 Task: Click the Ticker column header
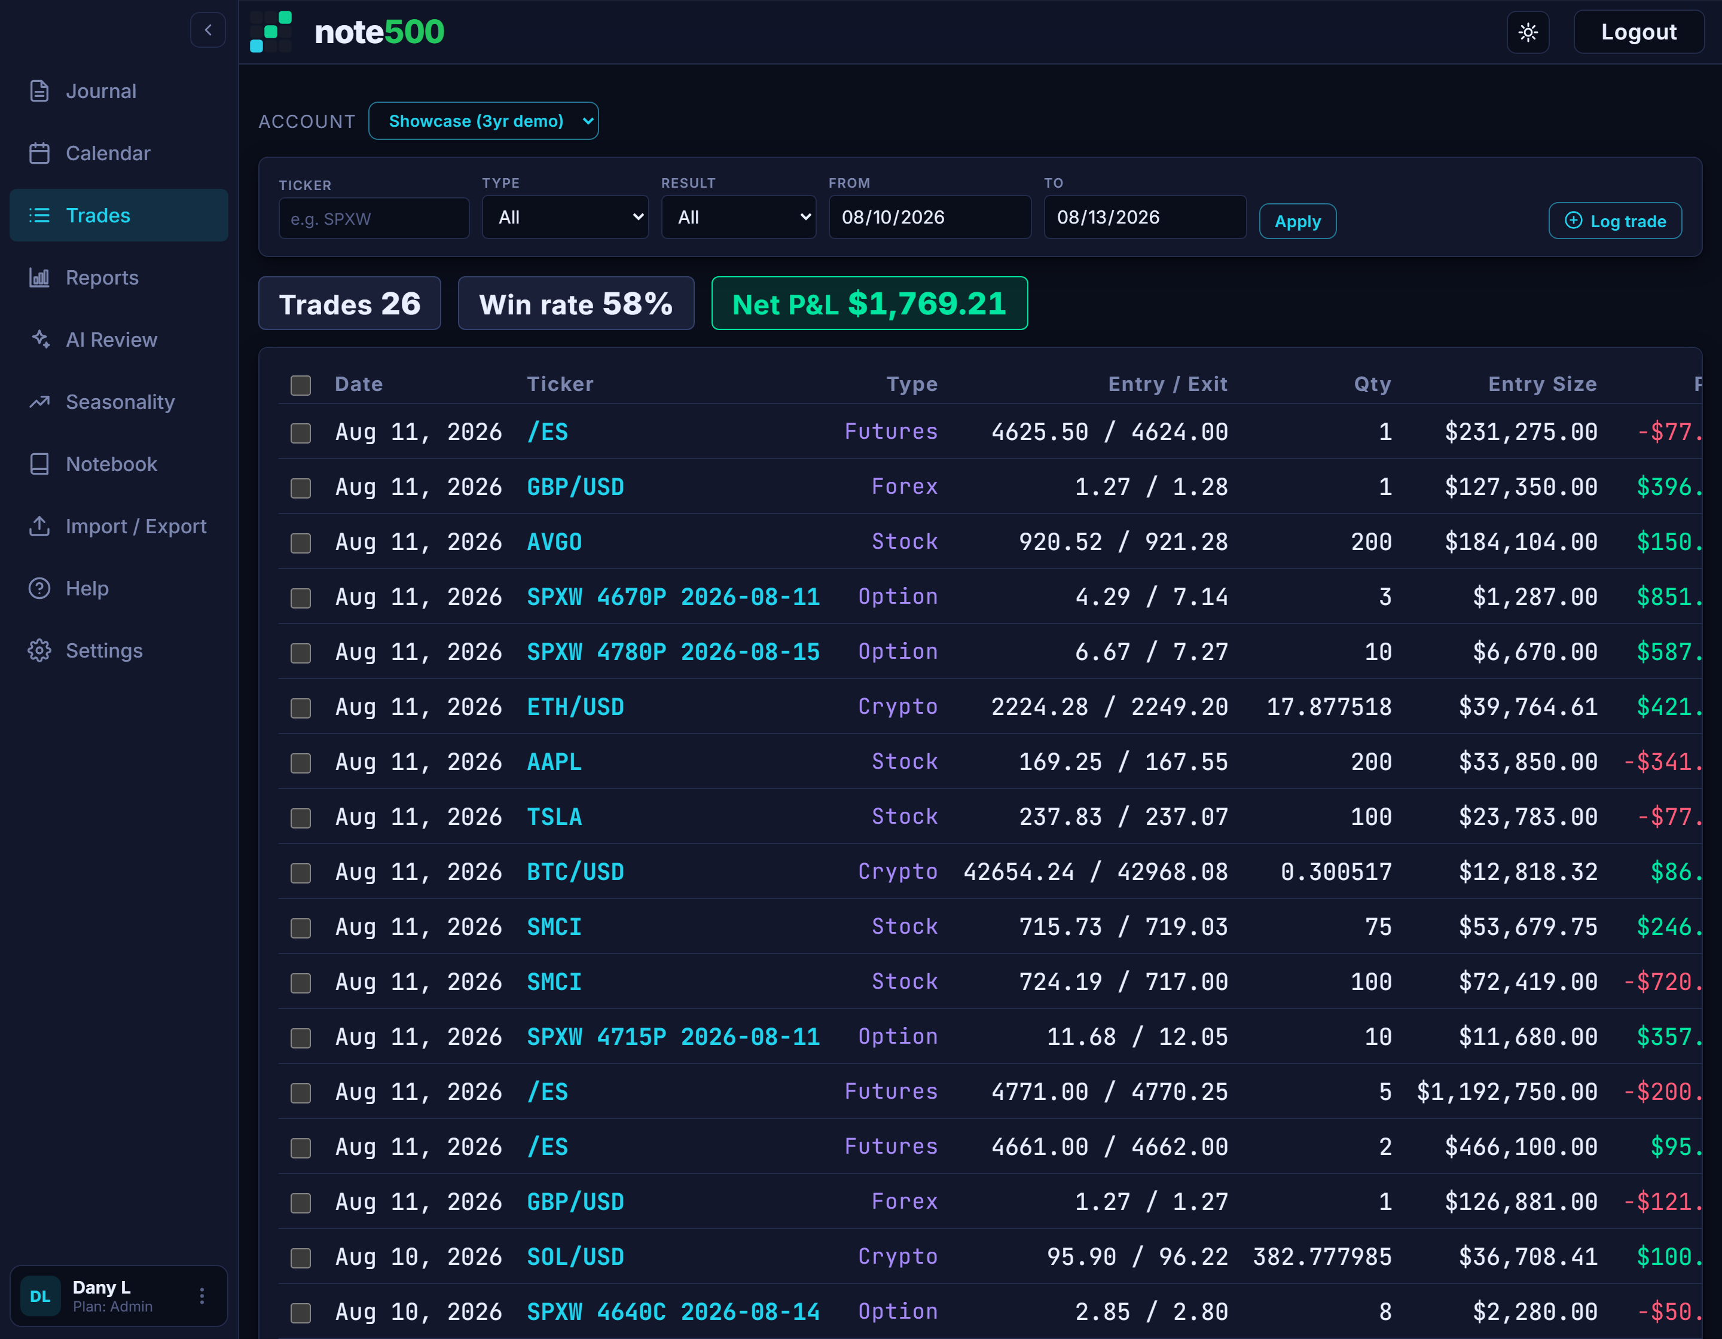click(560, 384)
